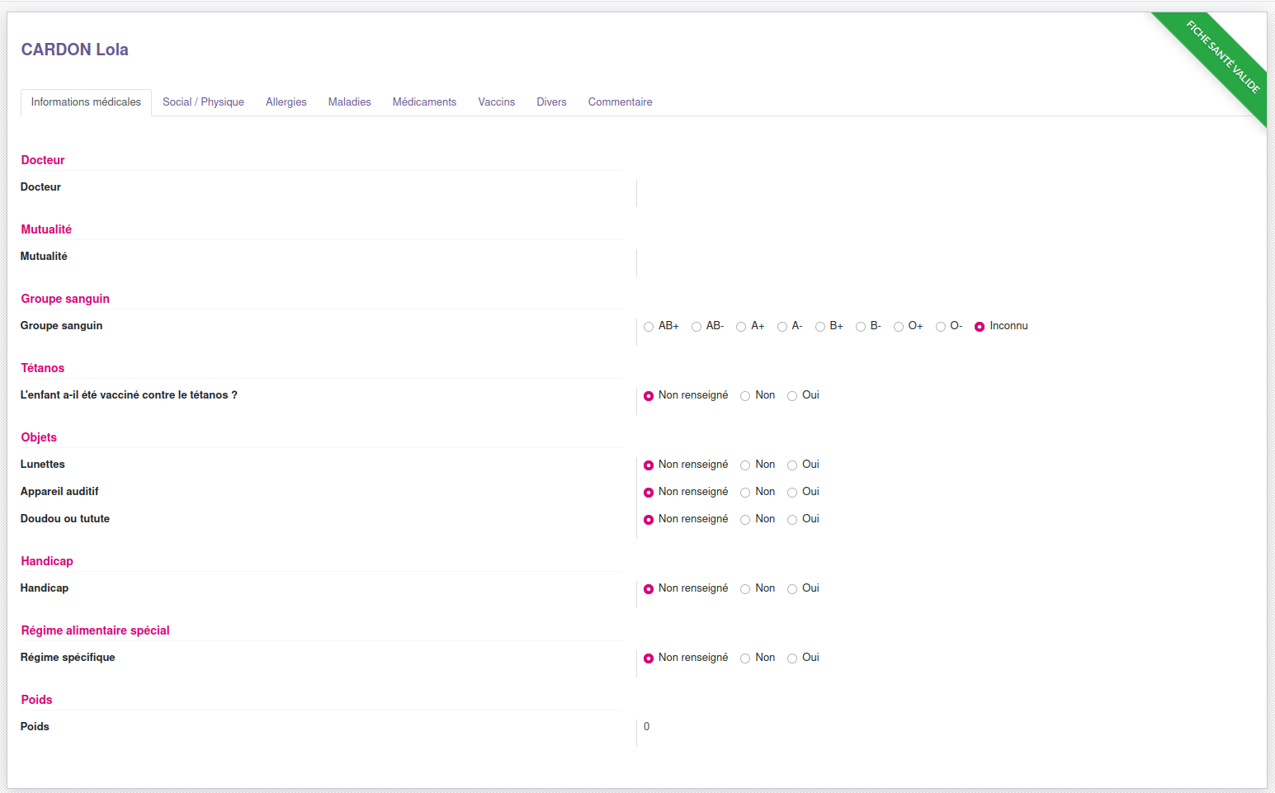This screenshot has width=1275, height=793.
Task: Select Non for Handicap
Action: [x=745, y=589]
